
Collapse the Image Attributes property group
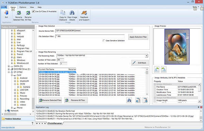tap(155, 84)
